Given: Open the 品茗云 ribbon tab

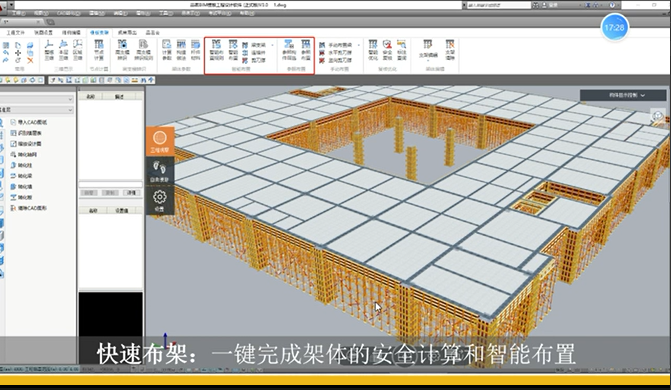Looking at the screenshot, I should click(x=152, y=33).
